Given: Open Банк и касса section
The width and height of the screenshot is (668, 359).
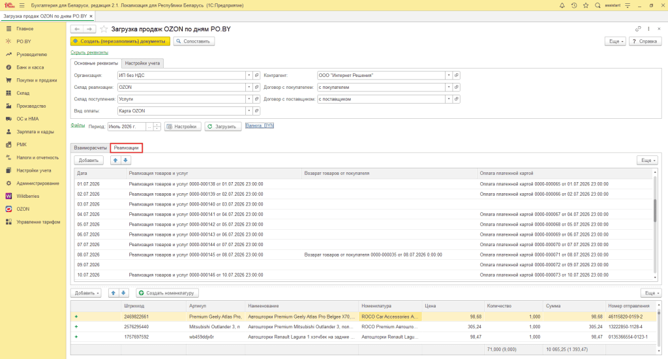Looking at the screenshot, I should point(30,67).
